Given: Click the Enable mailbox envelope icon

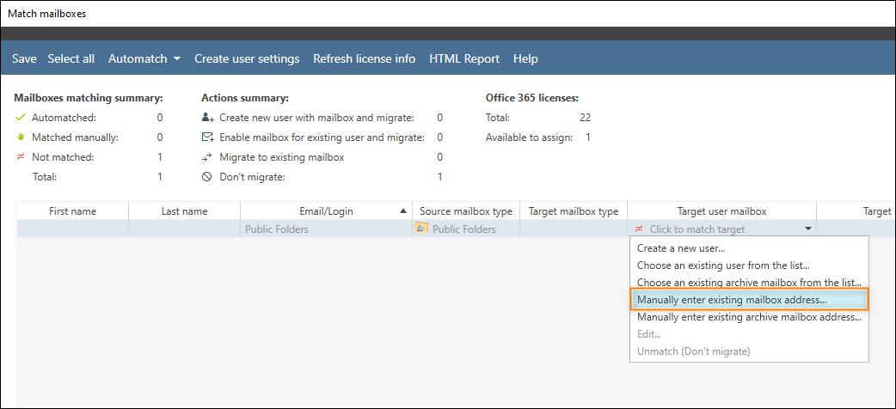Looking at the screenshot, I should pyautogui.click(x=208, y=137).
